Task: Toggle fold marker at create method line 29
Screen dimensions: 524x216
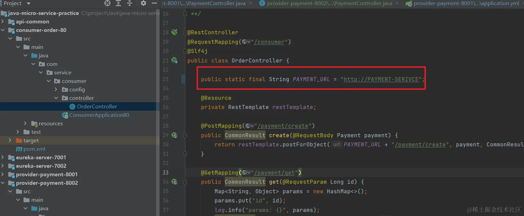Action: (x=185, y=135)
